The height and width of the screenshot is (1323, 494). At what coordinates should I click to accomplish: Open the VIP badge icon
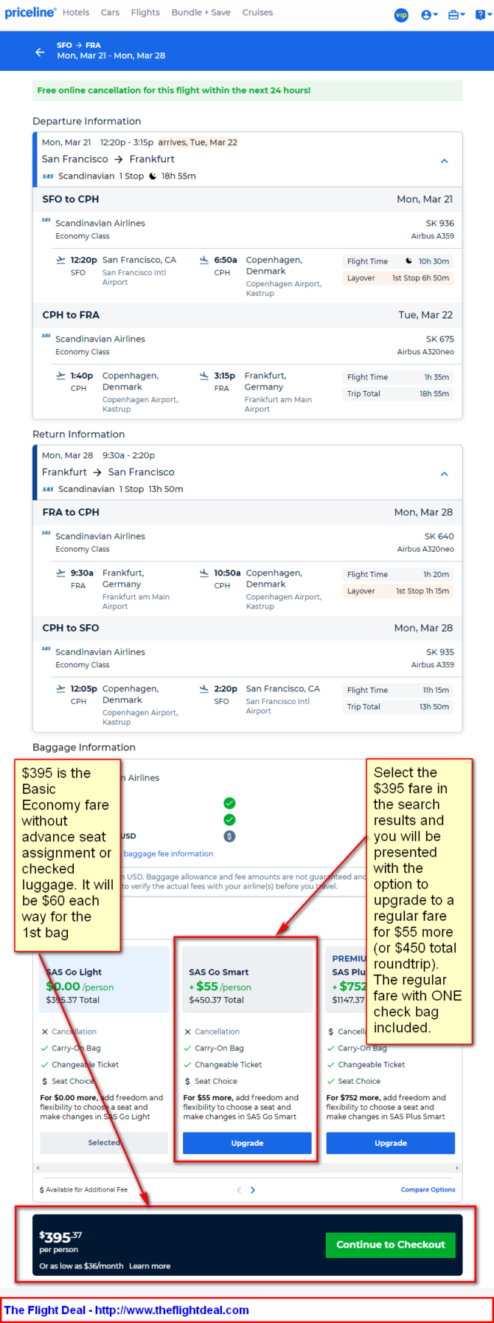pyautogui.click(x=401, y=15)
